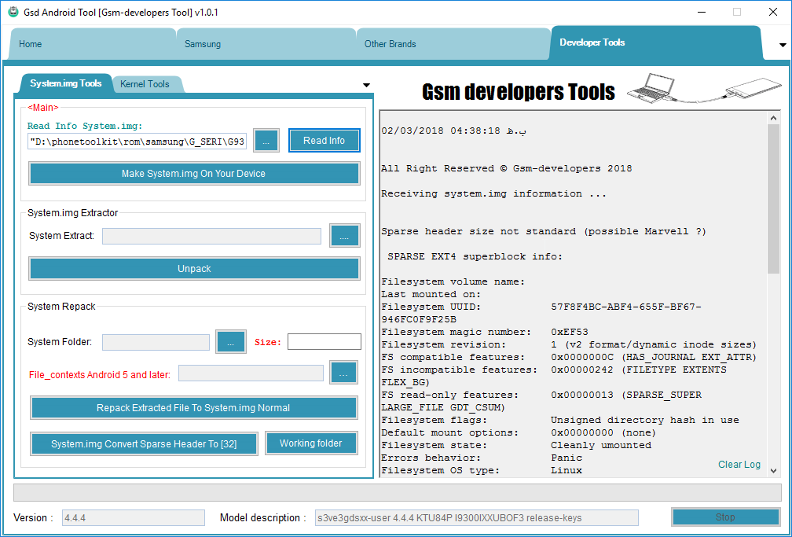Click the laptop and phone illustration

coord(704,89)
